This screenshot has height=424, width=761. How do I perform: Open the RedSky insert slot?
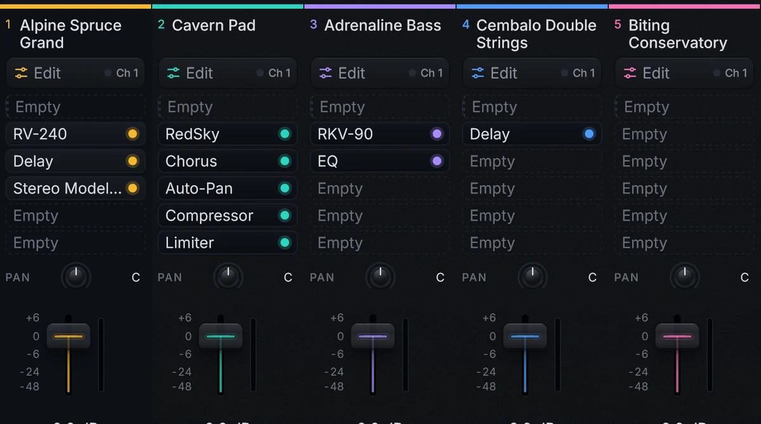228,134
